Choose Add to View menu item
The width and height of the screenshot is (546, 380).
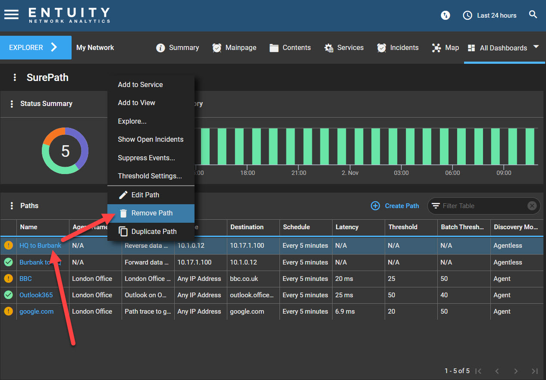[151, 103]
